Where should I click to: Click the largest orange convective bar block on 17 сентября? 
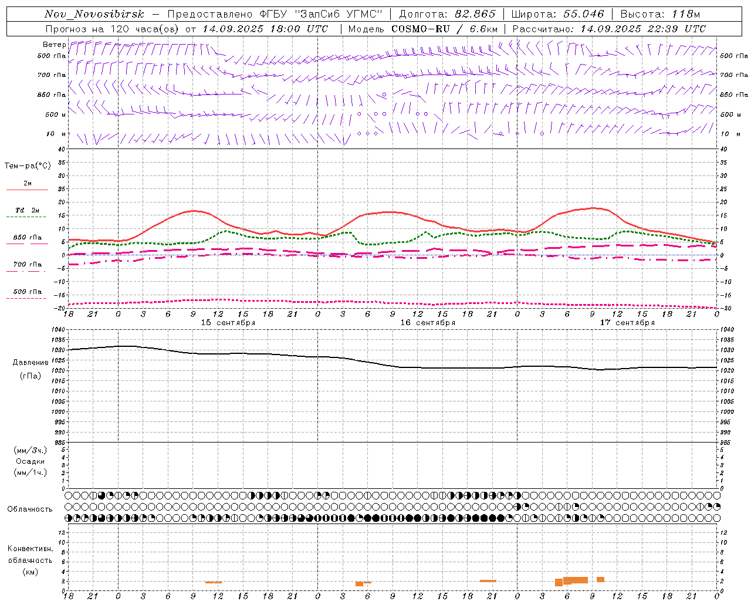pos(576,580)
